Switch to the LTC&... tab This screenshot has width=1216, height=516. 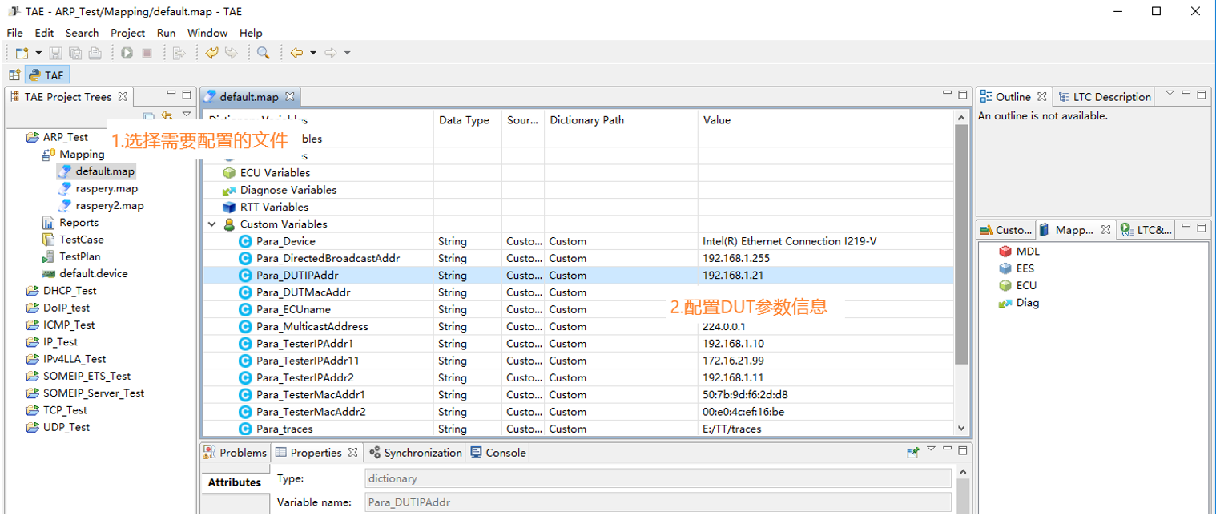point(1147,230)
